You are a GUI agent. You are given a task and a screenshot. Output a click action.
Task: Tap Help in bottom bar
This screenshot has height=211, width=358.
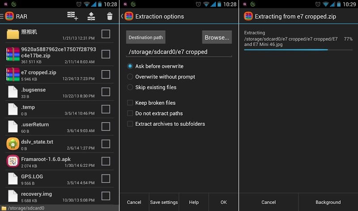pos(194,202)
